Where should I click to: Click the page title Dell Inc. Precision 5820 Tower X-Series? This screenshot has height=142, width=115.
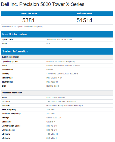[42, 4]
